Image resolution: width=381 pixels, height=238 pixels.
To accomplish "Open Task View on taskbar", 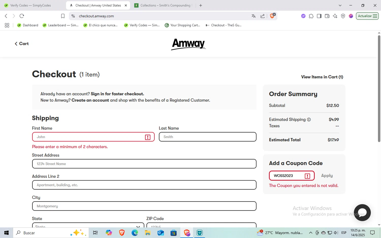I will tap(95, 233).
